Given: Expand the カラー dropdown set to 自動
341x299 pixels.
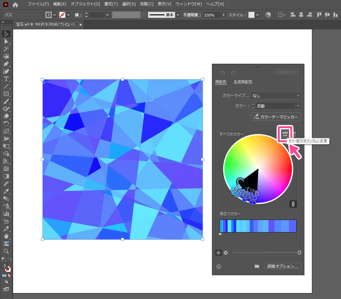Looking at the screenshot, I should click(298, 106).
